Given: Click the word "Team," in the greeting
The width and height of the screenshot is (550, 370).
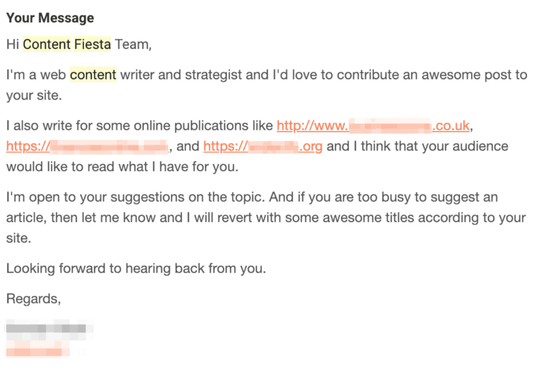Looking at the screenshot, I should click(x=133, y=45).
